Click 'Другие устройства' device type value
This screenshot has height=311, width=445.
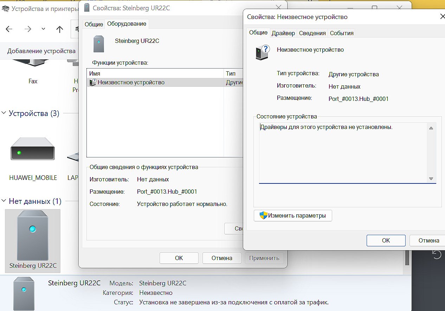(x=354, y=74)
